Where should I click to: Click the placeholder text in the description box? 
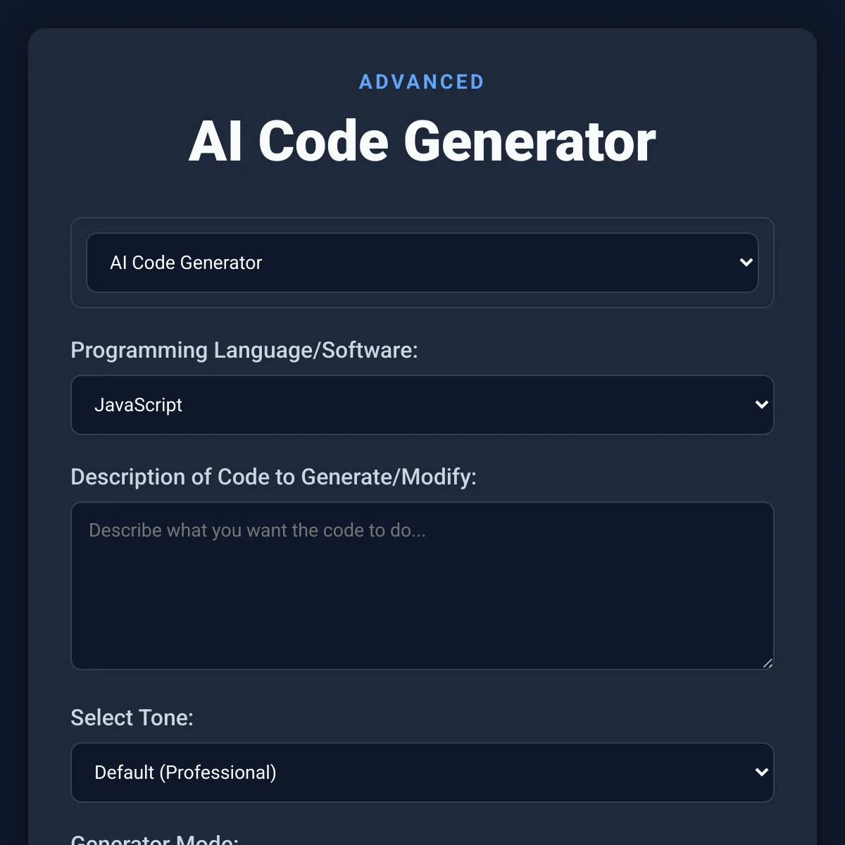[257, 530]
